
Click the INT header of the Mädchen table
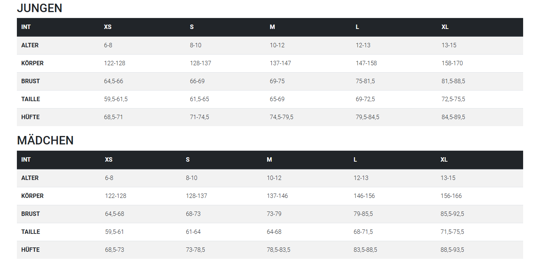tap(26, 160)
